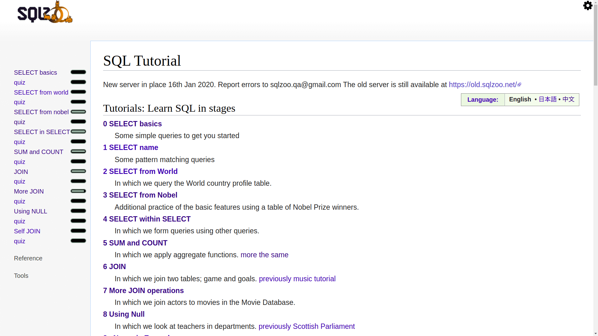The height and width of the screenshot is (336, 598).
Task: Click the Using NULL progress bar icon
Action: tap(78, 211)
